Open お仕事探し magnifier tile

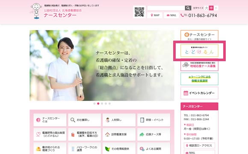pos(85,120)
